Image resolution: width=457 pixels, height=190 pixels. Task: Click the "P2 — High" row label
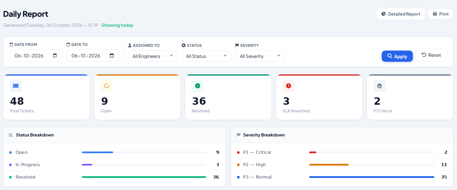254,165
